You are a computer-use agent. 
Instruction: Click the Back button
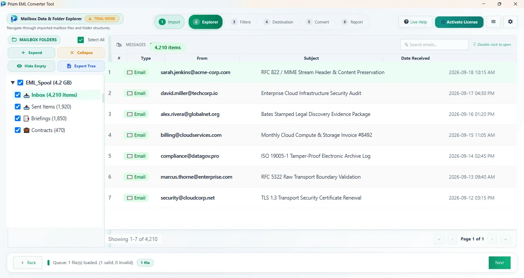tap(28, 263)
